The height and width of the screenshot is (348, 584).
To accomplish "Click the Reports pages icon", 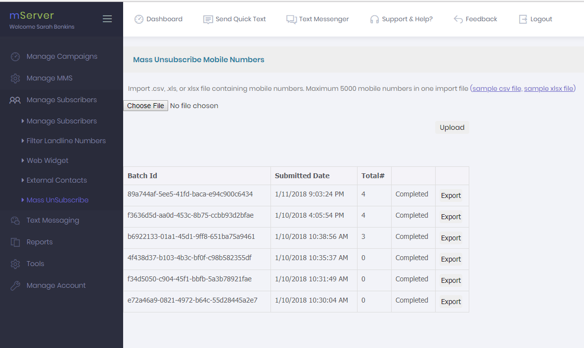I will [x=15, y=242].
